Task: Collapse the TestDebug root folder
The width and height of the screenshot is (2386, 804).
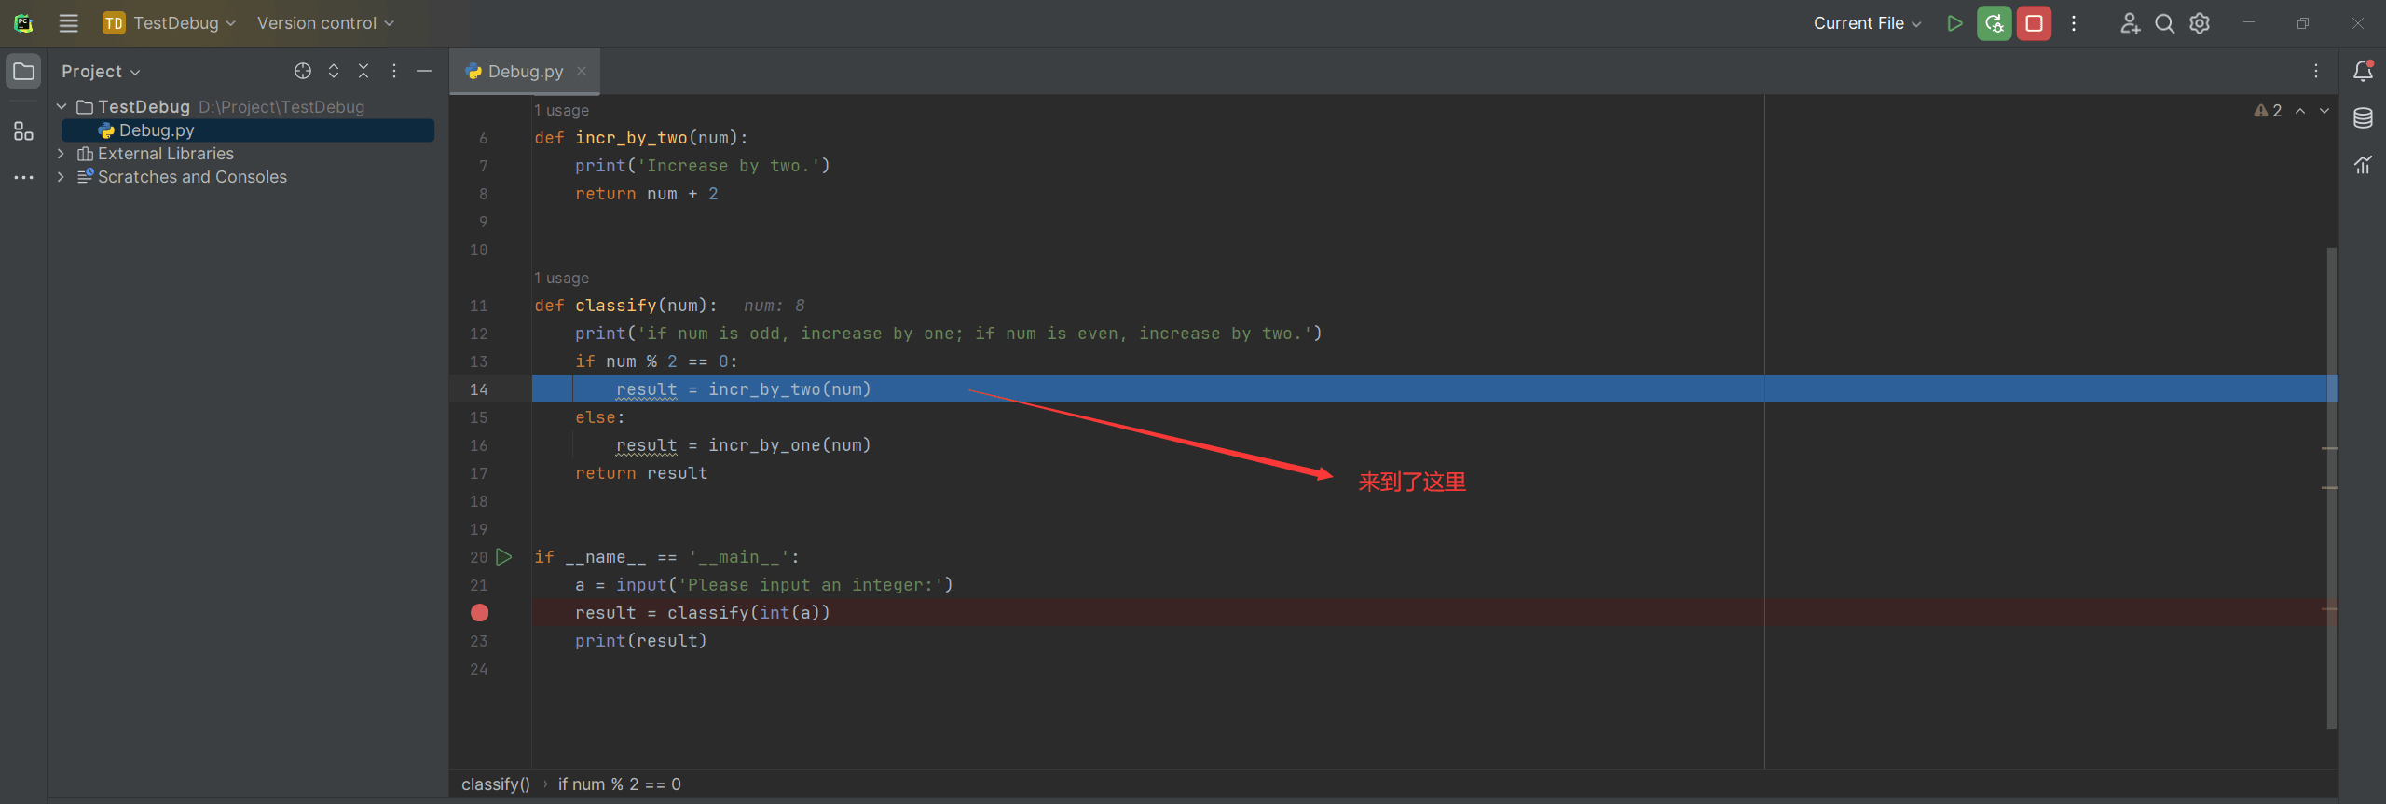Action: click(x=62, y=107)
